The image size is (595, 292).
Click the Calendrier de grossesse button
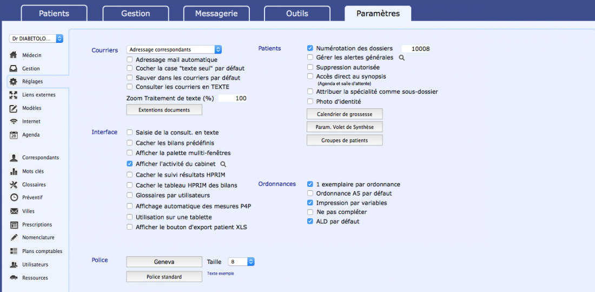tap(345, 114)
